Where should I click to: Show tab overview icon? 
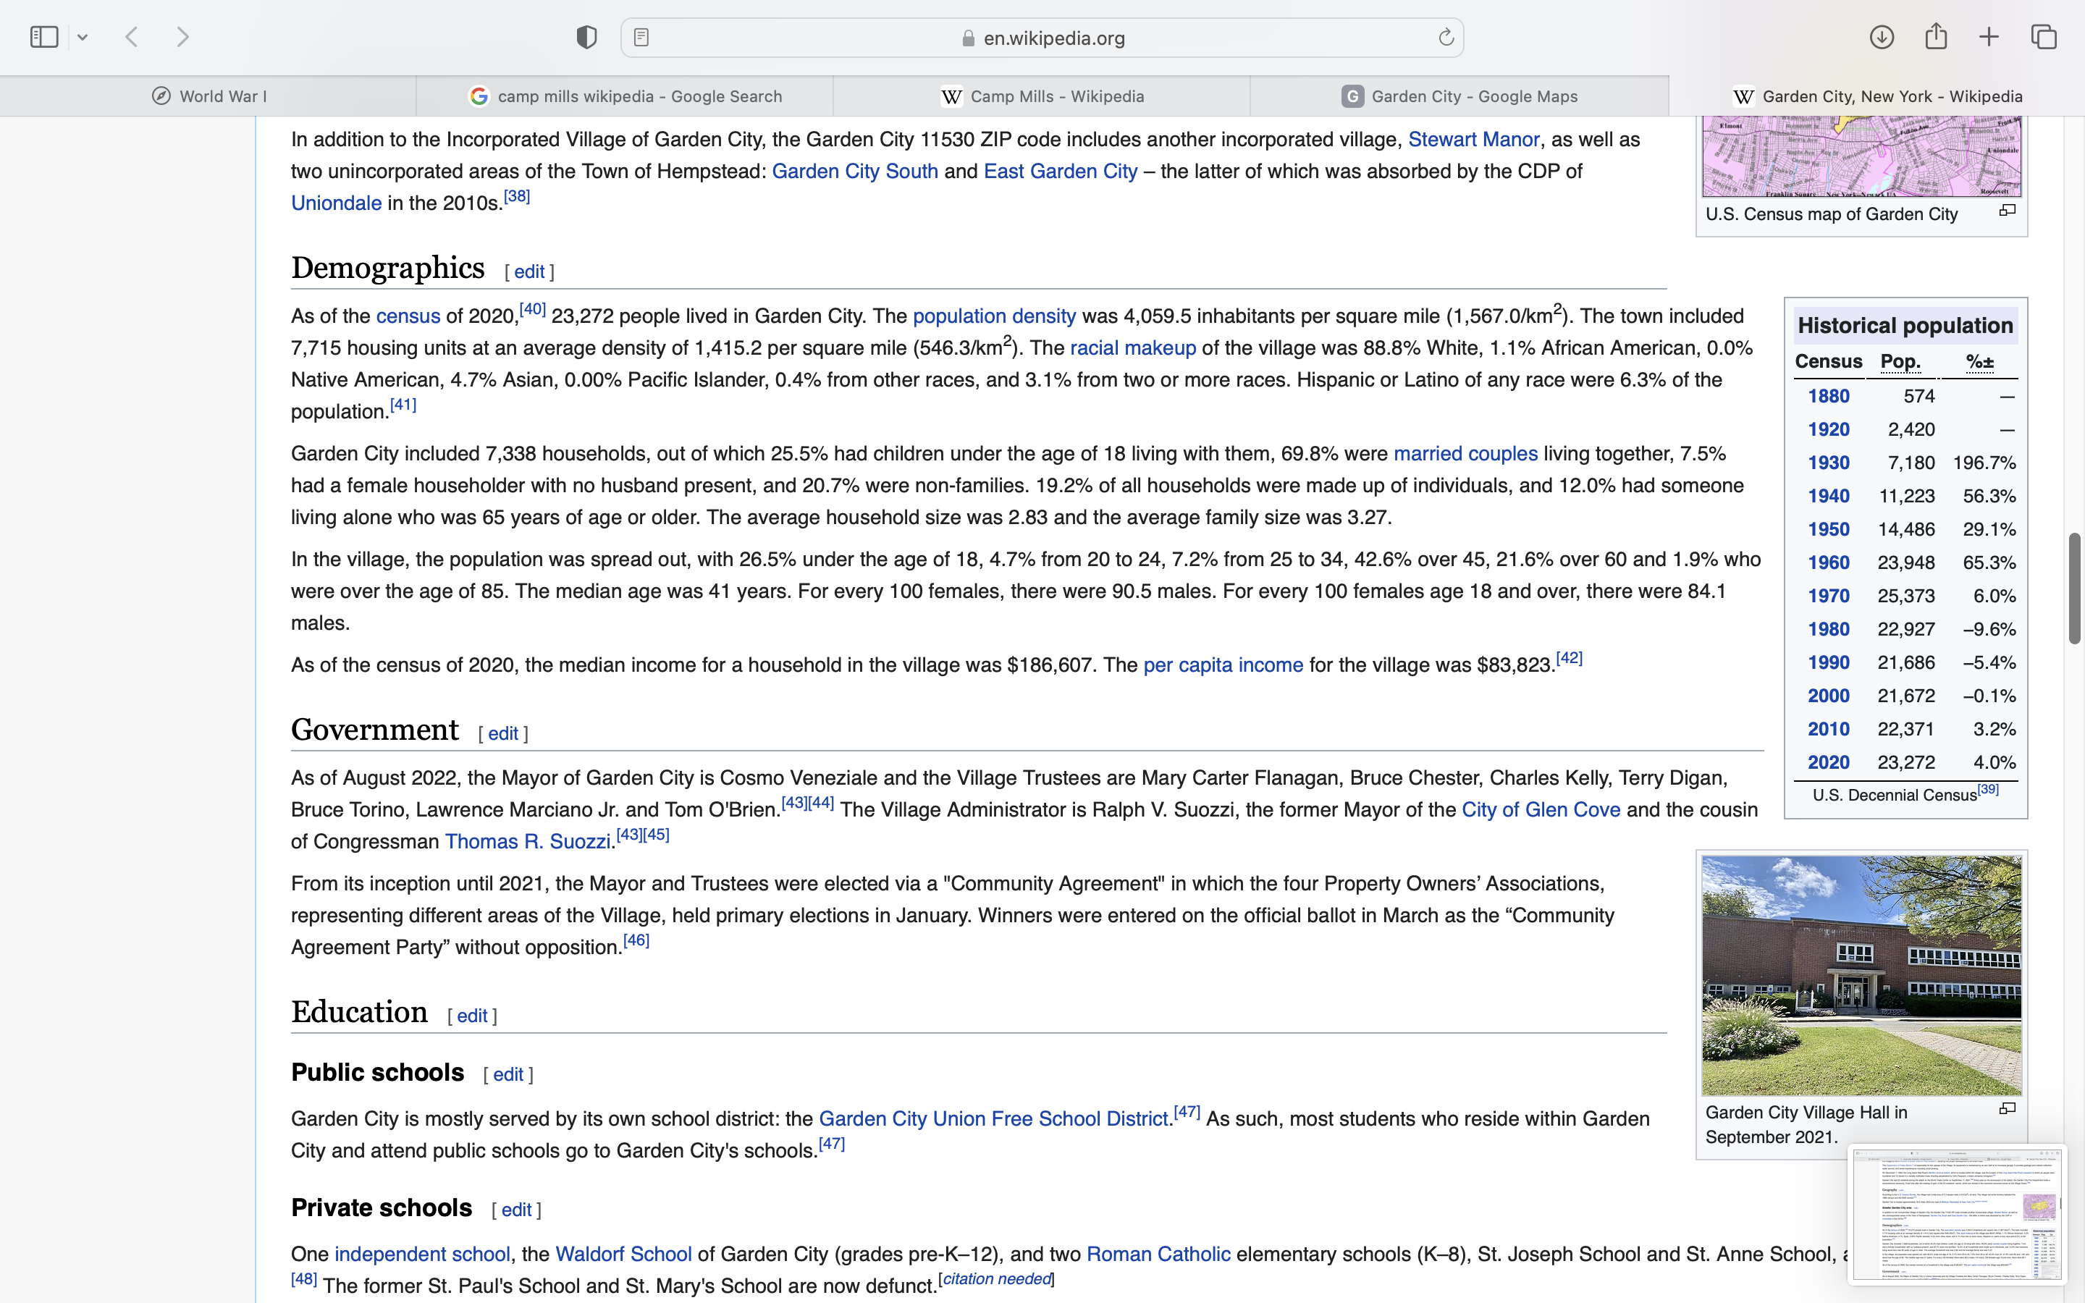point(2044,37)
